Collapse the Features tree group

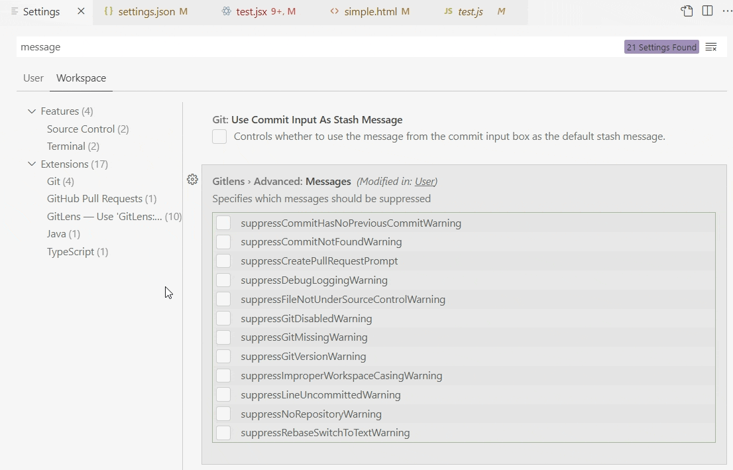click(x=31, y=111)
